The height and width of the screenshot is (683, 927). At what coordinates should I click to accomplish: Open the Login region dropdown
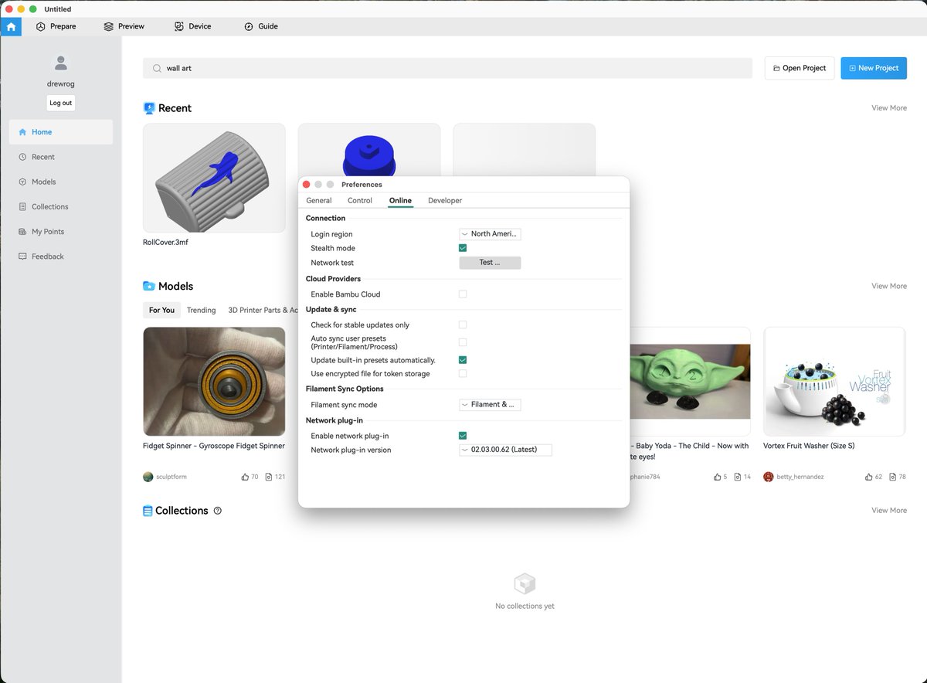[490, 233]
